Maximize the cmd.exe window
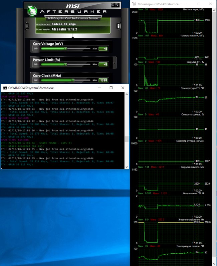217x266 pixels. click(x=111, y=88)
